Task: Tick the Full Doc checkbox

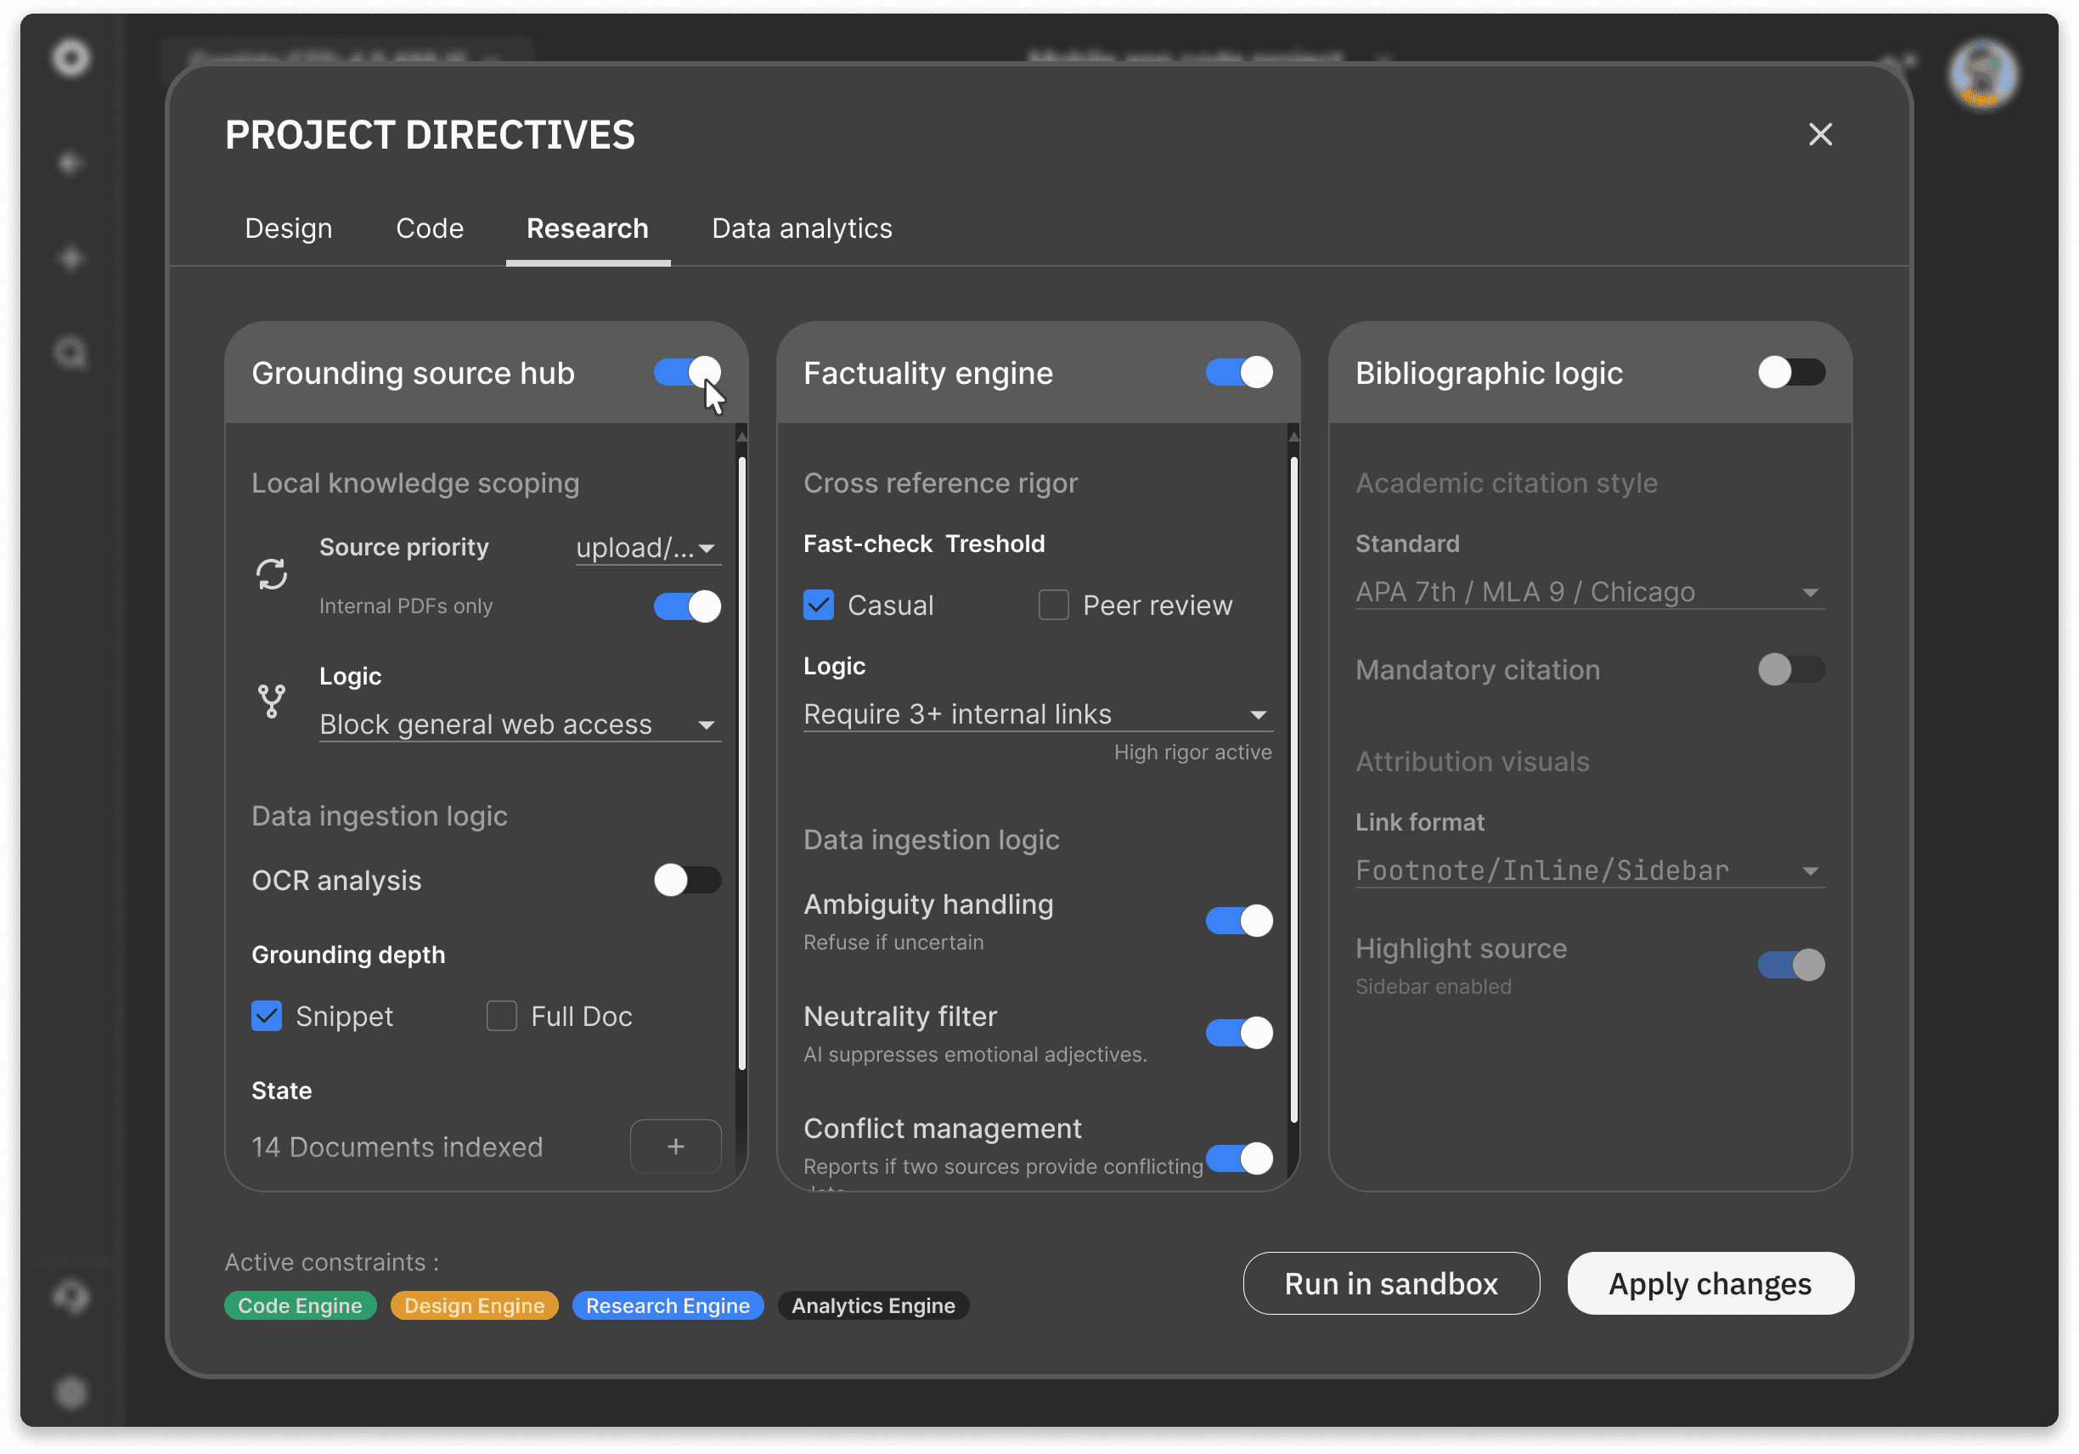Action: [x=502, y=1016]
